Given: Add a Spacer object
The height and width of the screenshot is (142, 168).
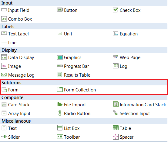Looking at the screenshot, I should (123, 137).
